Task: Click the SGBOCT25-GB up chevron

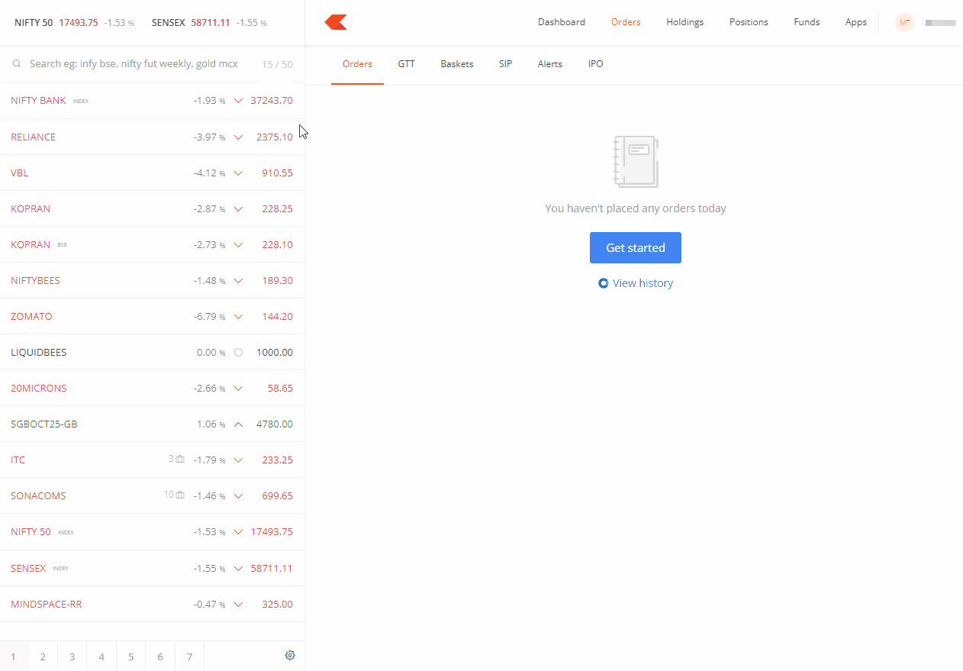Action: click(x=238, y=424)
